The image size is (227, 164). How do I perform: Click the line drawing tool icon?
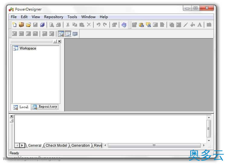[x=186, y=25]
